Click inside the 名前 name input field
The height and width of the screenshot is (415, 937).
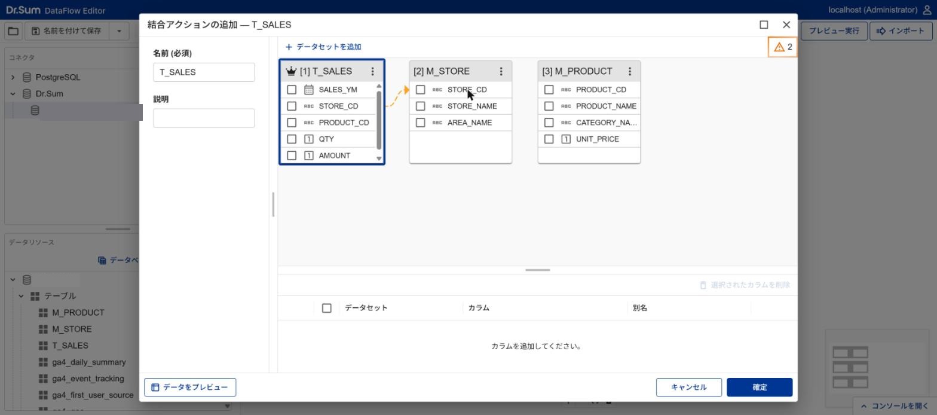pos(204,72)
